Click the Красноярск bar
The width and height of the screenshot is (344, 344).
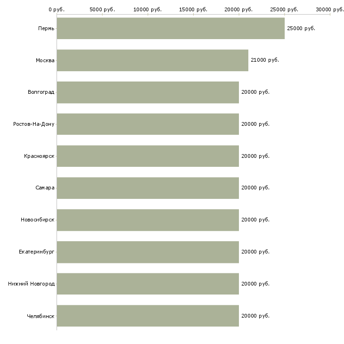pyautogui.click(x=147, y=156)
